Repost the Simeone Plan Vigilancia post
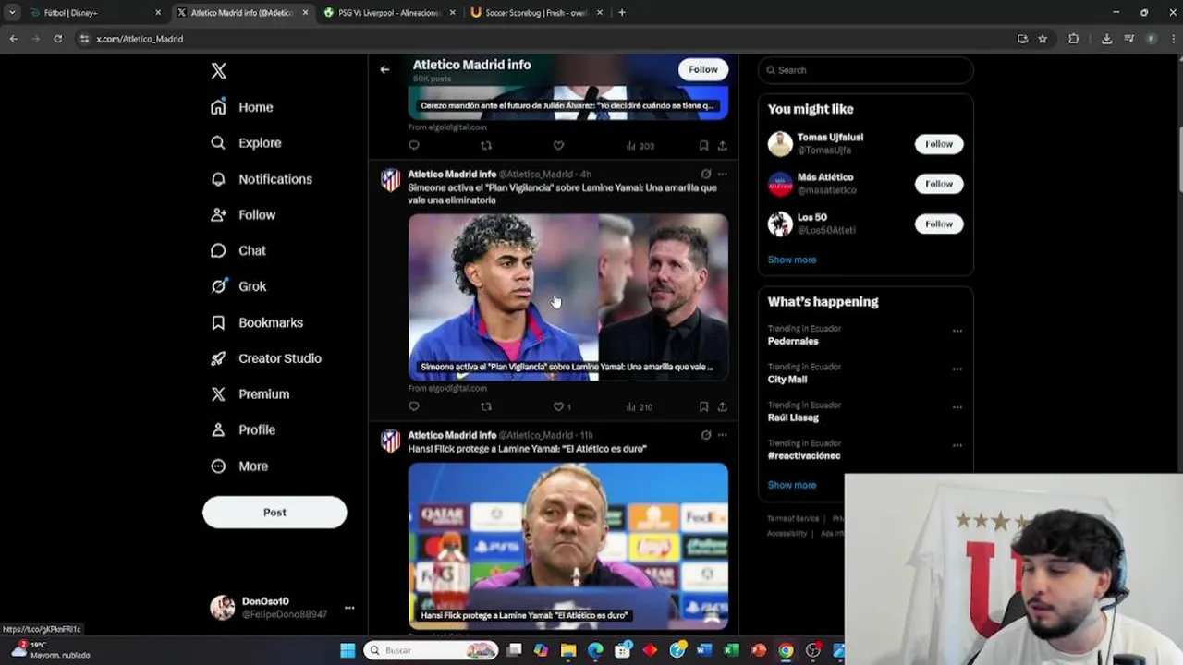The image size is (1183, 665). click(x=486, y=406)
